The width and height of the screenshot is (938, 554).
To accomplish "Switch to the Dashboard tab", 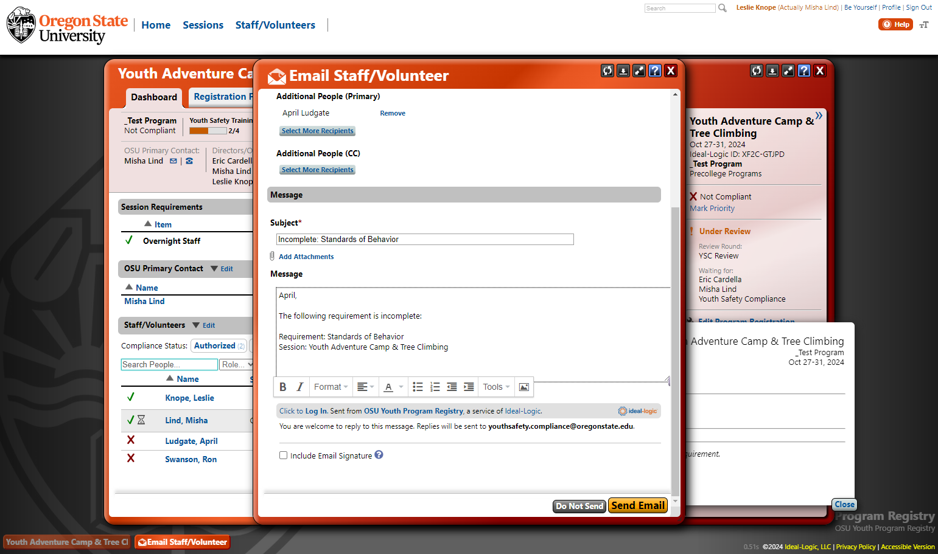I will (154, 97).
